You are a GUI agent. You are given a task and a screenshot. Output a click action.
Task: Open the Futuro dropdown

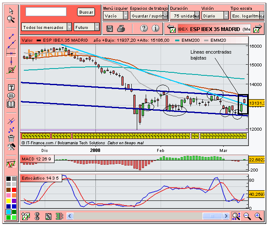click(x=86, y=27)
